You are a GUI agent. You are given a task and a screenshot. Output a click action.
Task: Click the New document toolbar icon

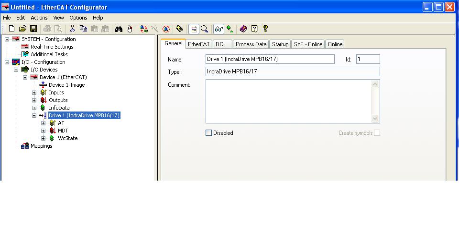12,29
